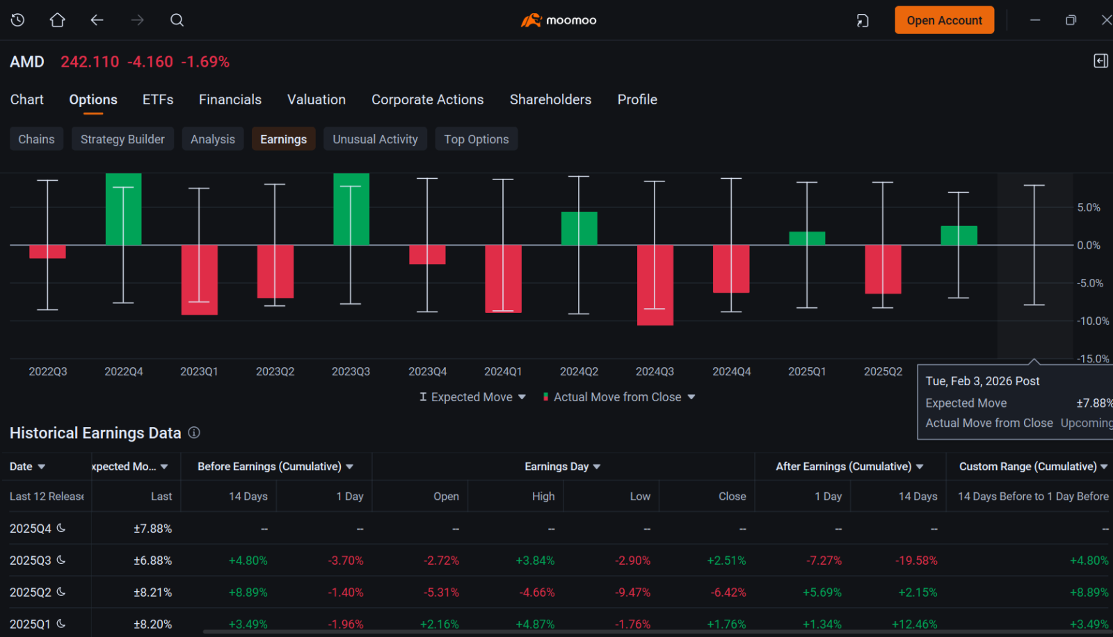Select the 2025Q3 table row label

click(31, 561)
